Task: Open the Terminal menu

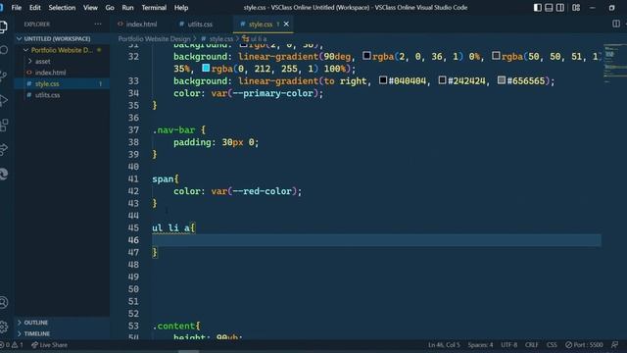Action: (154, 8)
